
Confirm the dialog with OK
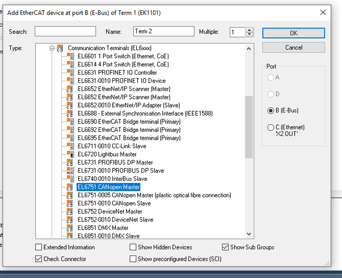tap(293, 33)
